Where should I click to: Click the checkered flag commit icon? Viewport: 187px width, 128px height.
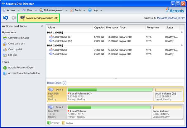[22, 18]
